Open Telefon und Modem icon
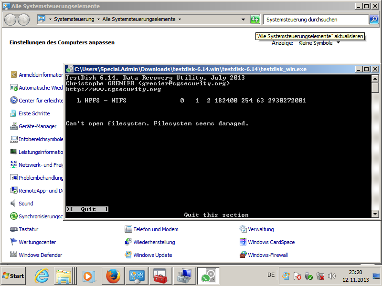This screenshot has width=382, height=286. coord(128,229)
